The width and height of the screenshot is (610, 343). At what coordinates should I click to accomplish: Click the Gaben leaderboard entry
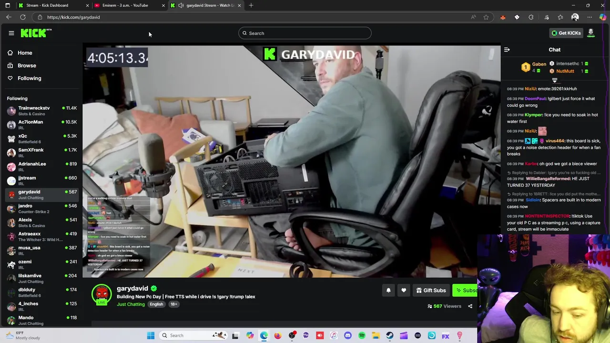[x=534, y=67]
